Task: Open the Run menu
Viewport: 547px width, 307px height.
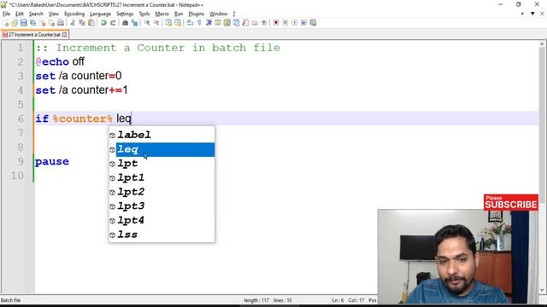Action: [179, 14]
